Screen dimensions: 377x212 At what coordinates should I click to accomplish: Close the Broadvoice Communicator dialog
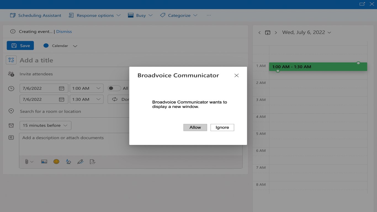[x=237, y=75]
